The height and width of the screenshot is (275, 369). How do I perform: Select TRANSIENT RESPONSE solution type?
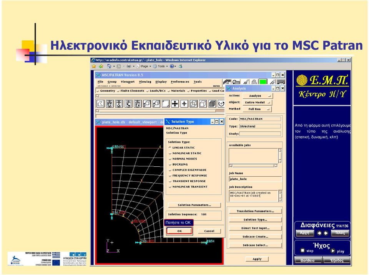point(187,181)
